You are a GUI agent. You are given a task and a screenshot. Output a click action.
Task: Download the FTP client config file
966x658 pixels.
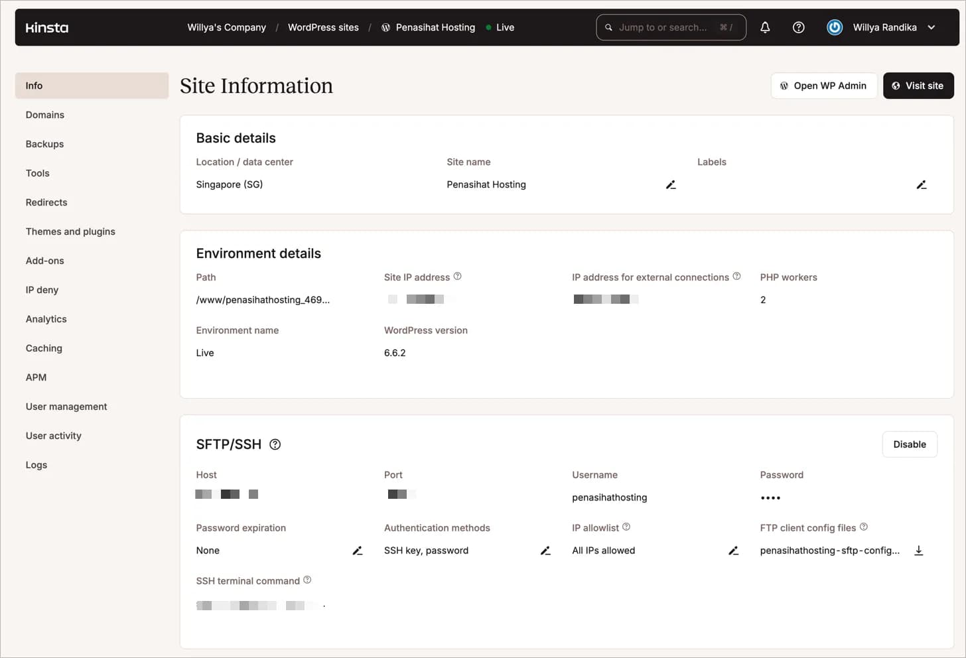click(x=919, y=550)
